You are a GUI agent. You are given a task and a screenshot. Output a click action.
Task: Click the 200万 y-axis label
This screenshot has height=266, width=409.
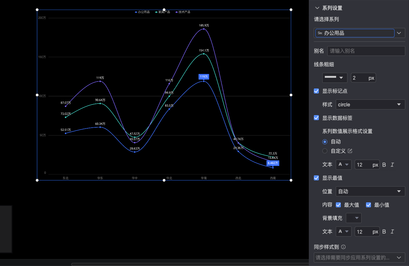tap(42, 18)
